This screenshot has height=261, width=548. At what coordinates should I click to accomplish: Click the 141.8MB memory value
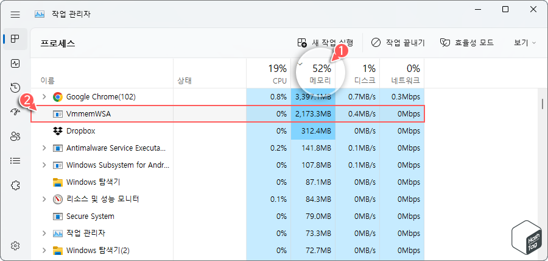pyautogui.click(x=316, y=148)
